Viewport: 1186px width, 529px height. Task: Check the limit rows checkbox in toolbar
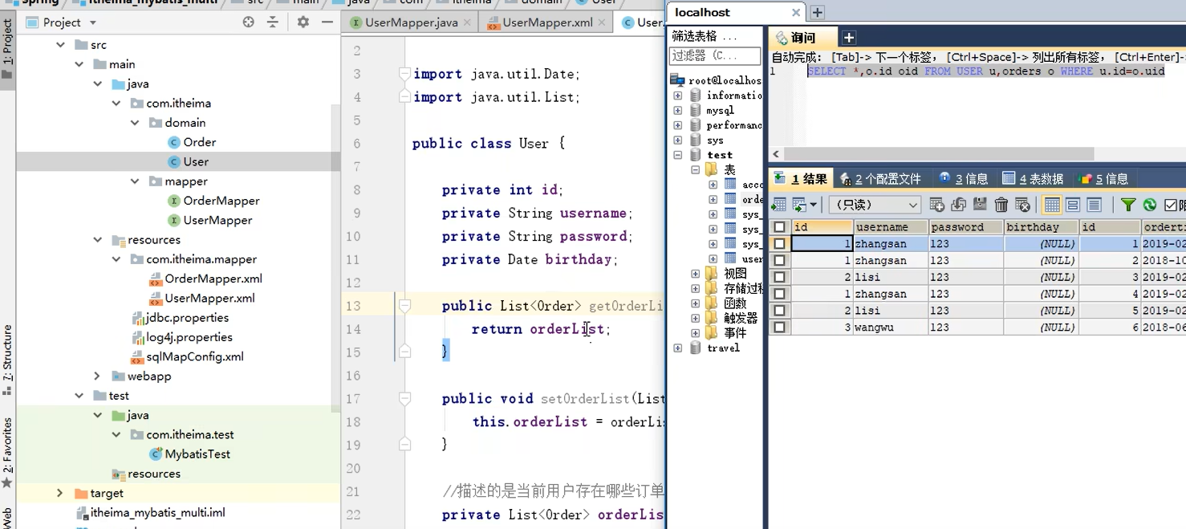tap(1169, 205)
